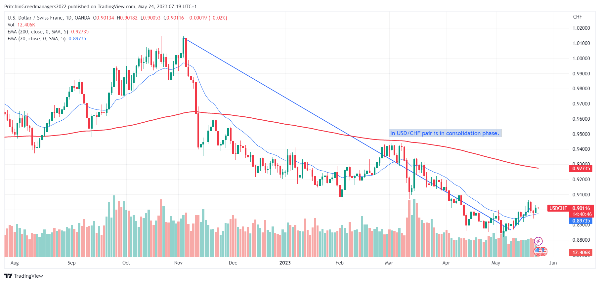Click the 2023 label on the time axis
Screen dimensions: 600x283
285,263
